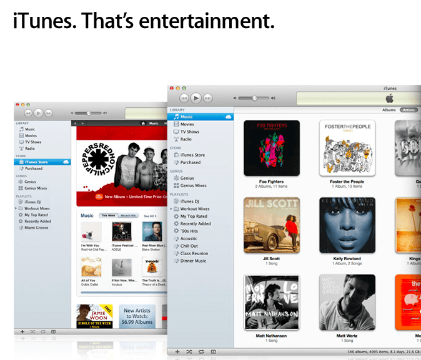Click Add playlist plus button in front window

point(177,352)
